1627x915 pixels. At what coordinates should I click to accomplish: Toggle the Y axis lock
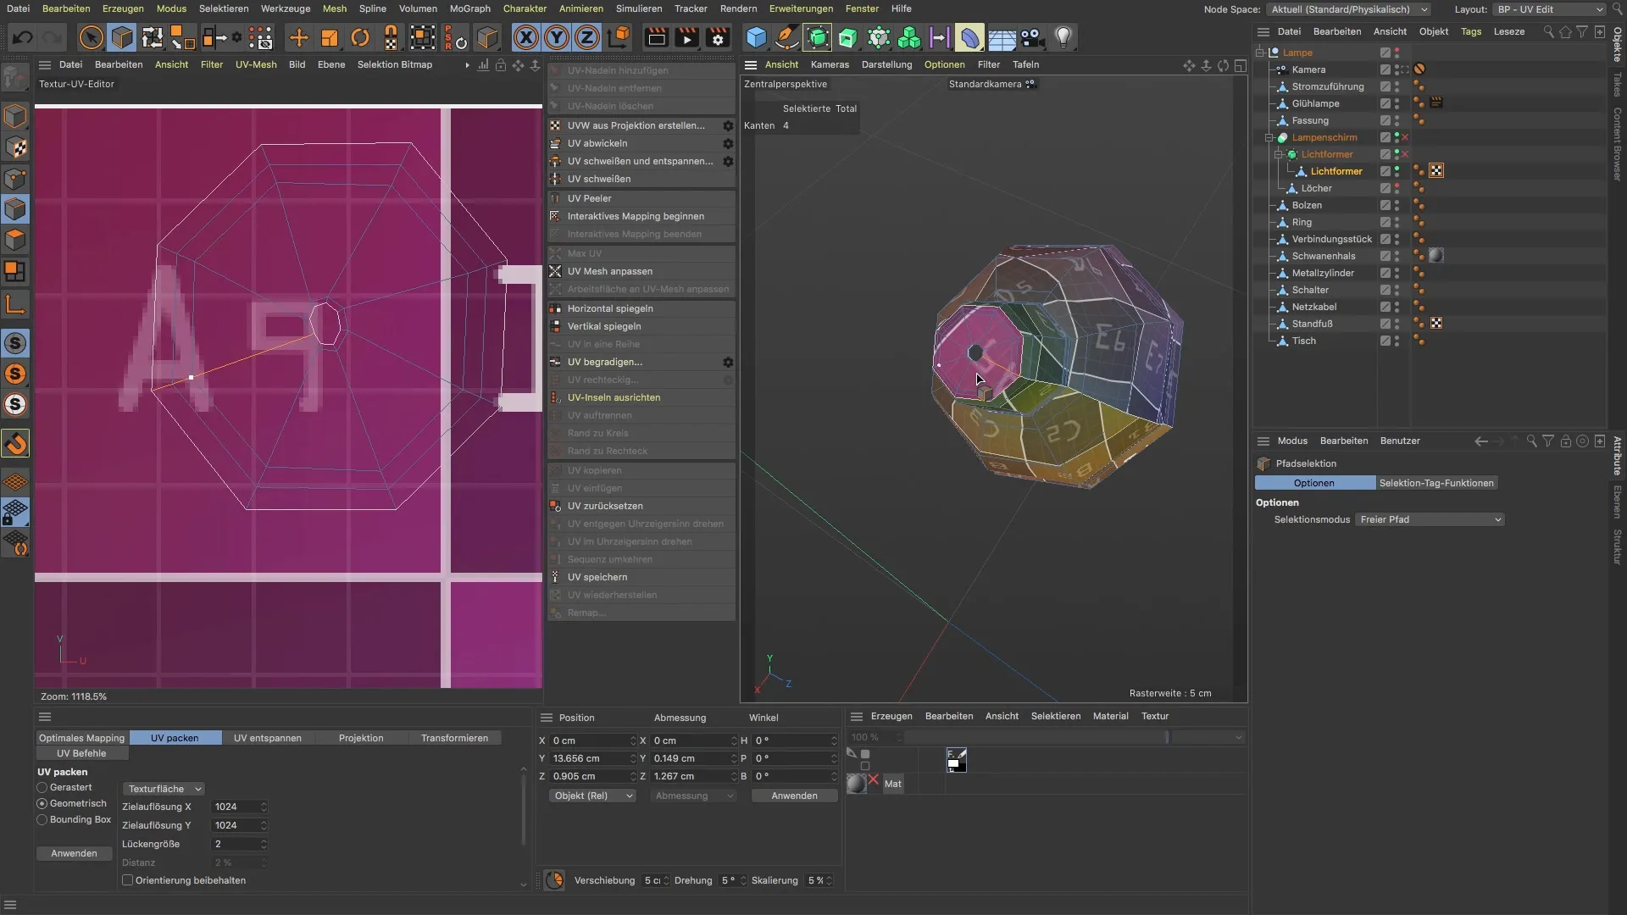tap(557, 37)
